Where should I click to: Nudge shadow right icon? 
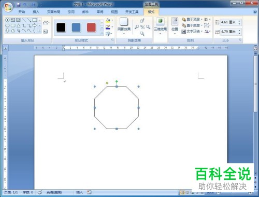click(x=148, y=27)
